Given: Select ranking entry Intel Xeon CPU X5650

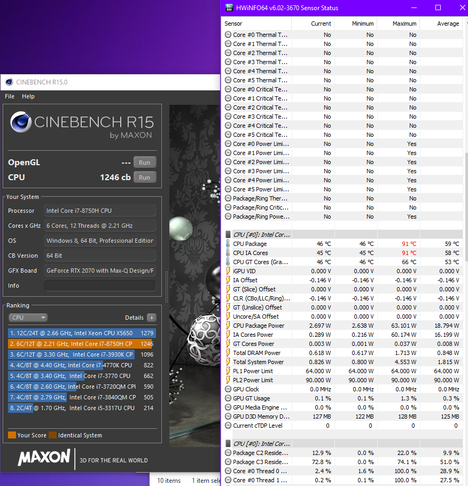Looking at the screenshot, I should pos(82,333).
